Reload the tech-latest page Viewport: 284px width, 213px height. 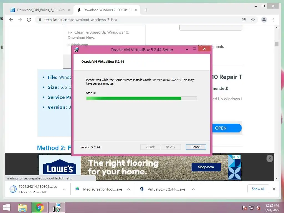[x=29, y=20]
